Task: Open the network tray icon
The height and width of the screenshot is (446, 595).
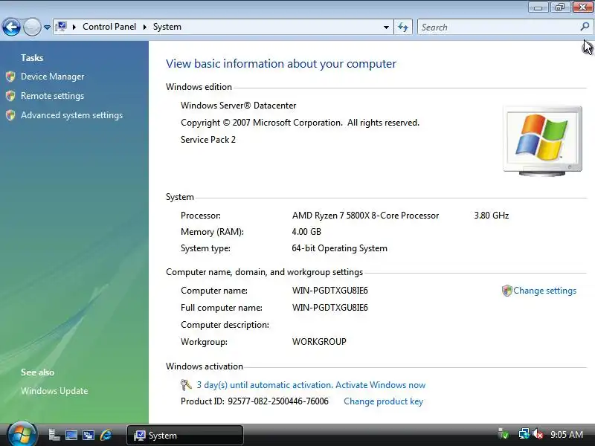Action: coord(524,434)
